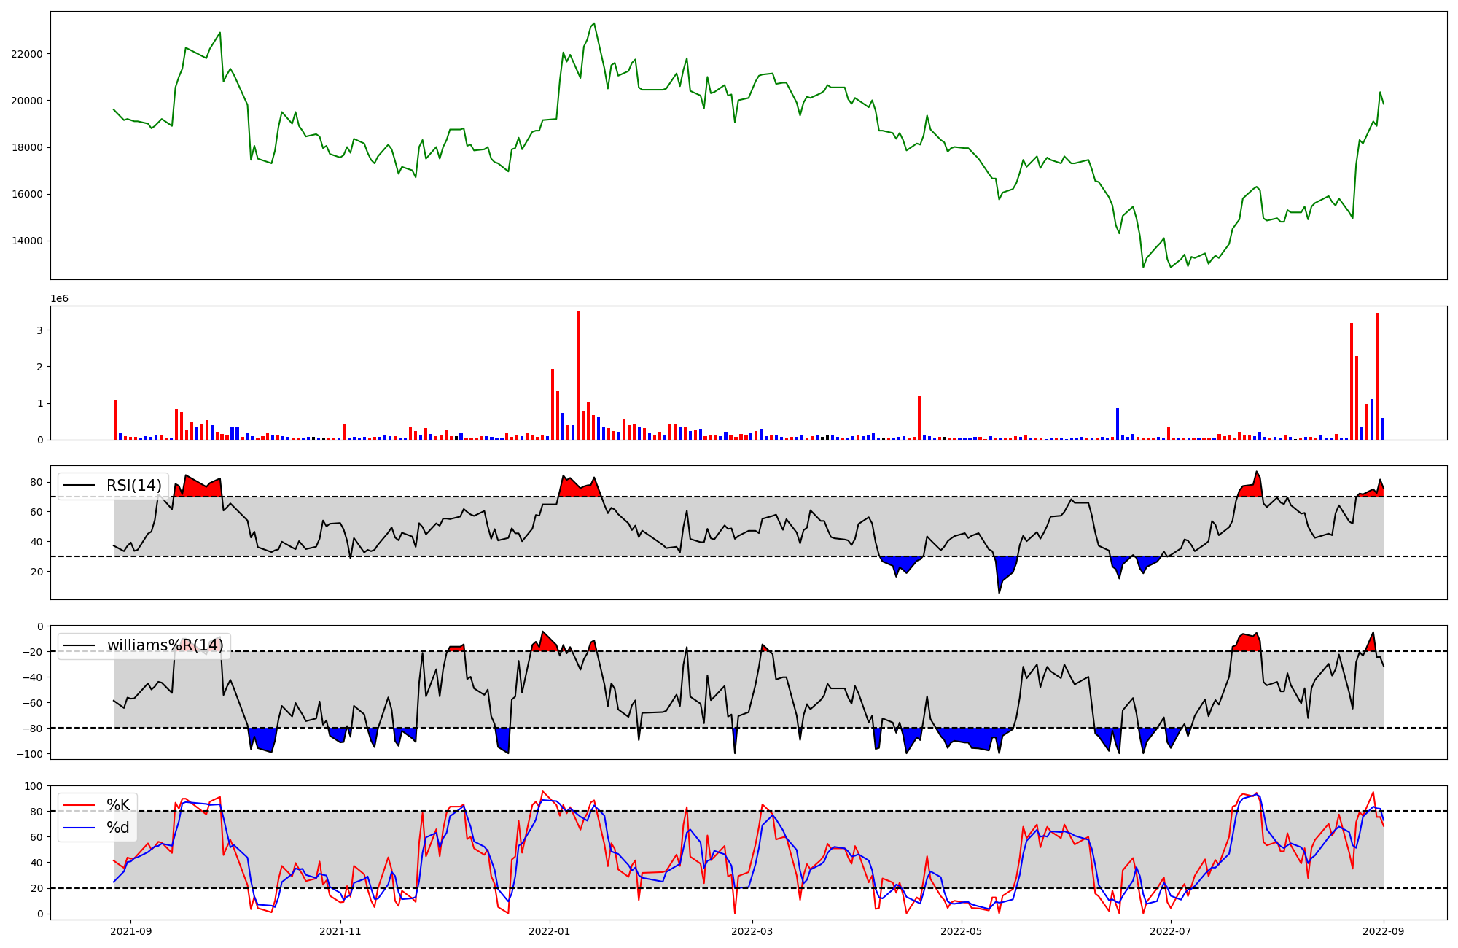Viewport: 1458px width, 948px height.
Task: Click the isolated red volume bar in April 2022
Action: pos(919,418)
